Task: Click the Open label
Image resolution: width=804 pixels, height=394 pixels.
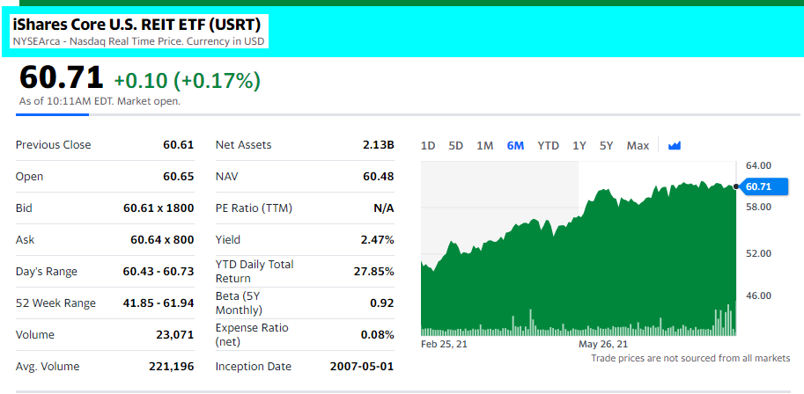Action: tap(30, 177)
